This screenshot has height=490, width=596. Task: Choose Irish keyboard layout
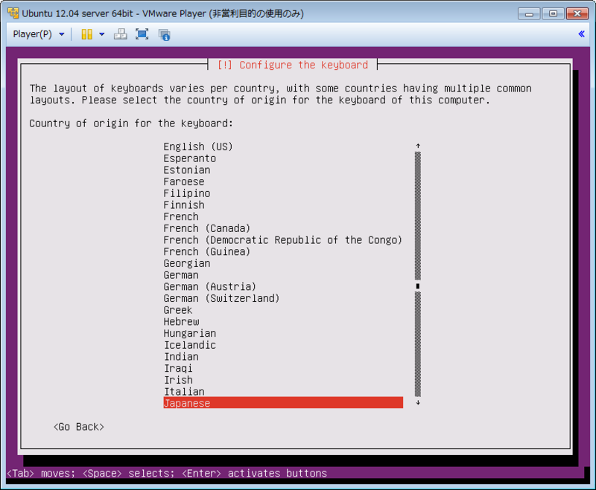point(178,380)
